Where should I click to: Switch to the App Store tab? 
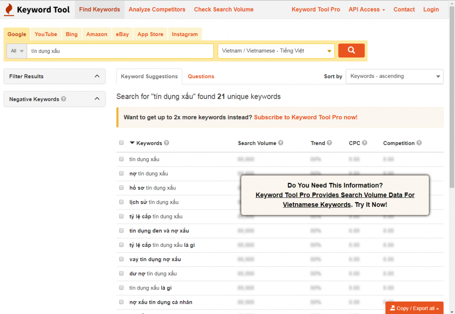click(x=150, y=34)
